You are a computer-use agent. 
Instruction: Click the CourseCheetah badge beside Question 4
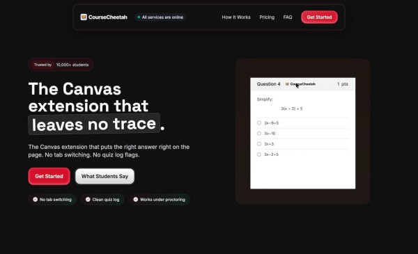(x=300, y=84)
